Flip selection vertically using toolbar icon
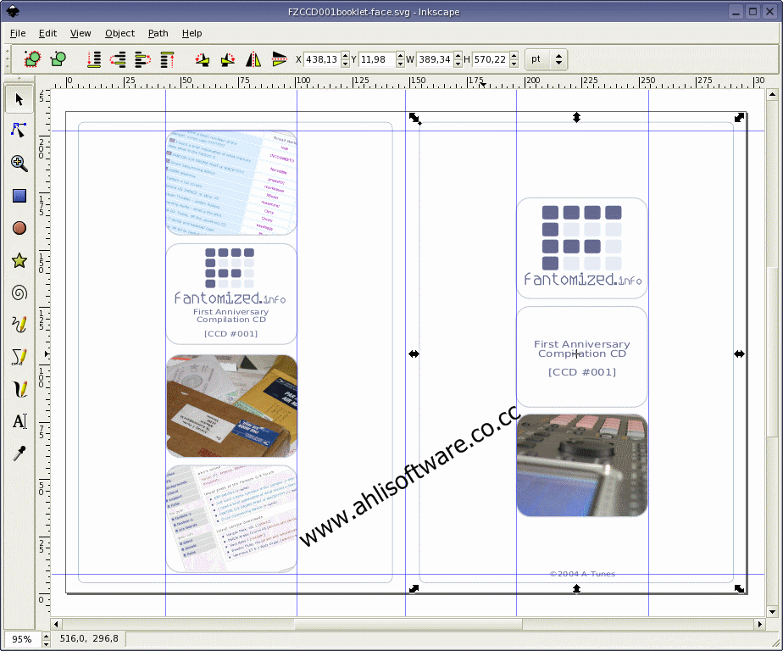Viewport: 783px width, 651px height. point(279,59)
